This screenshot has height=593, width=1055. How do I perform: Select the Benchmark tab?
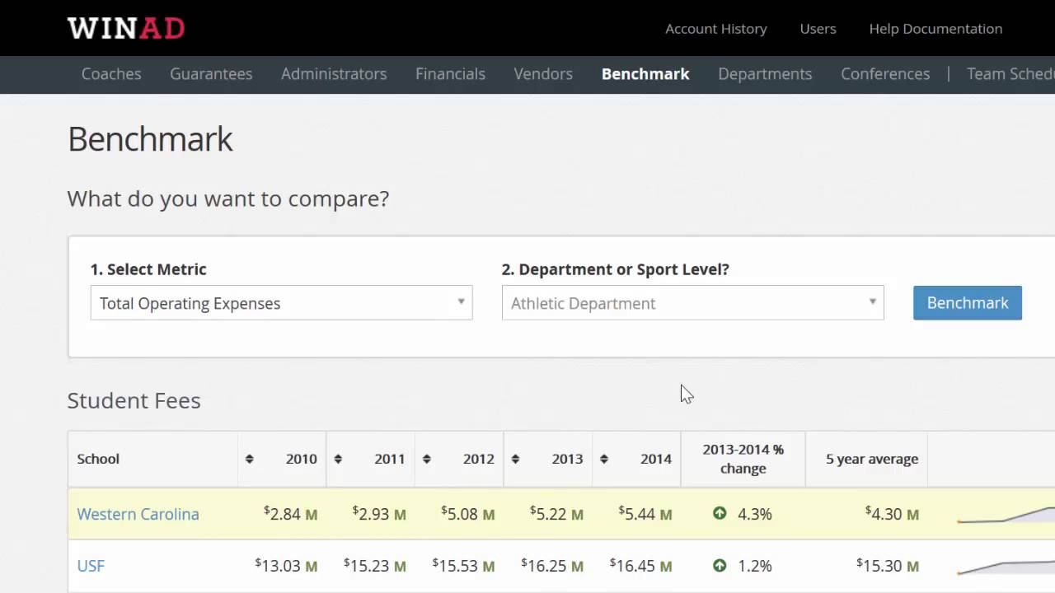(645, 74)
